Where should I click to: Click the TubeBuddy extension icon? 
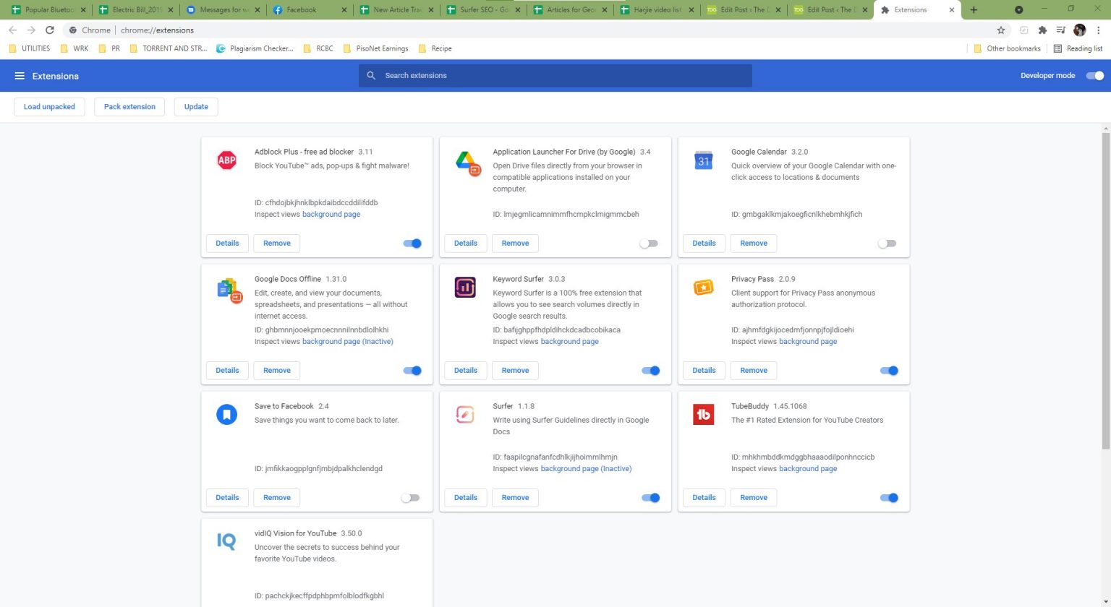click(703, 414)
